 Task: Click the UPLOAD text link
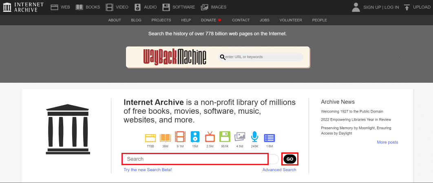[422, 7]
